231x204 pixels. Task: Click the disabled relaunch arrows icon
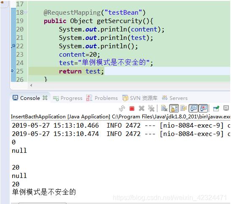click(122, 108)
